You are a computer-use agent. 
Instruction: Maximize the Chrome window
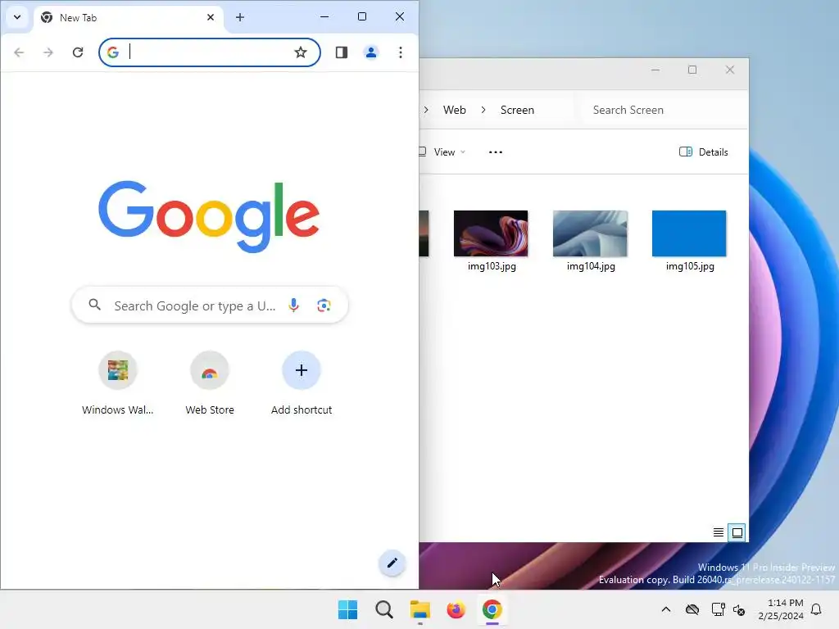pyautogui.click(x=362, y=16)
